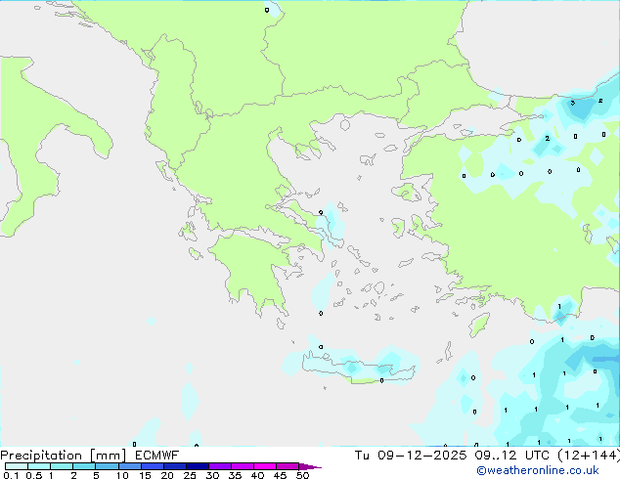Click the legend swatch between 0.1 and 0.5
Screen dimensions: 620x479
tap(17, 466)
